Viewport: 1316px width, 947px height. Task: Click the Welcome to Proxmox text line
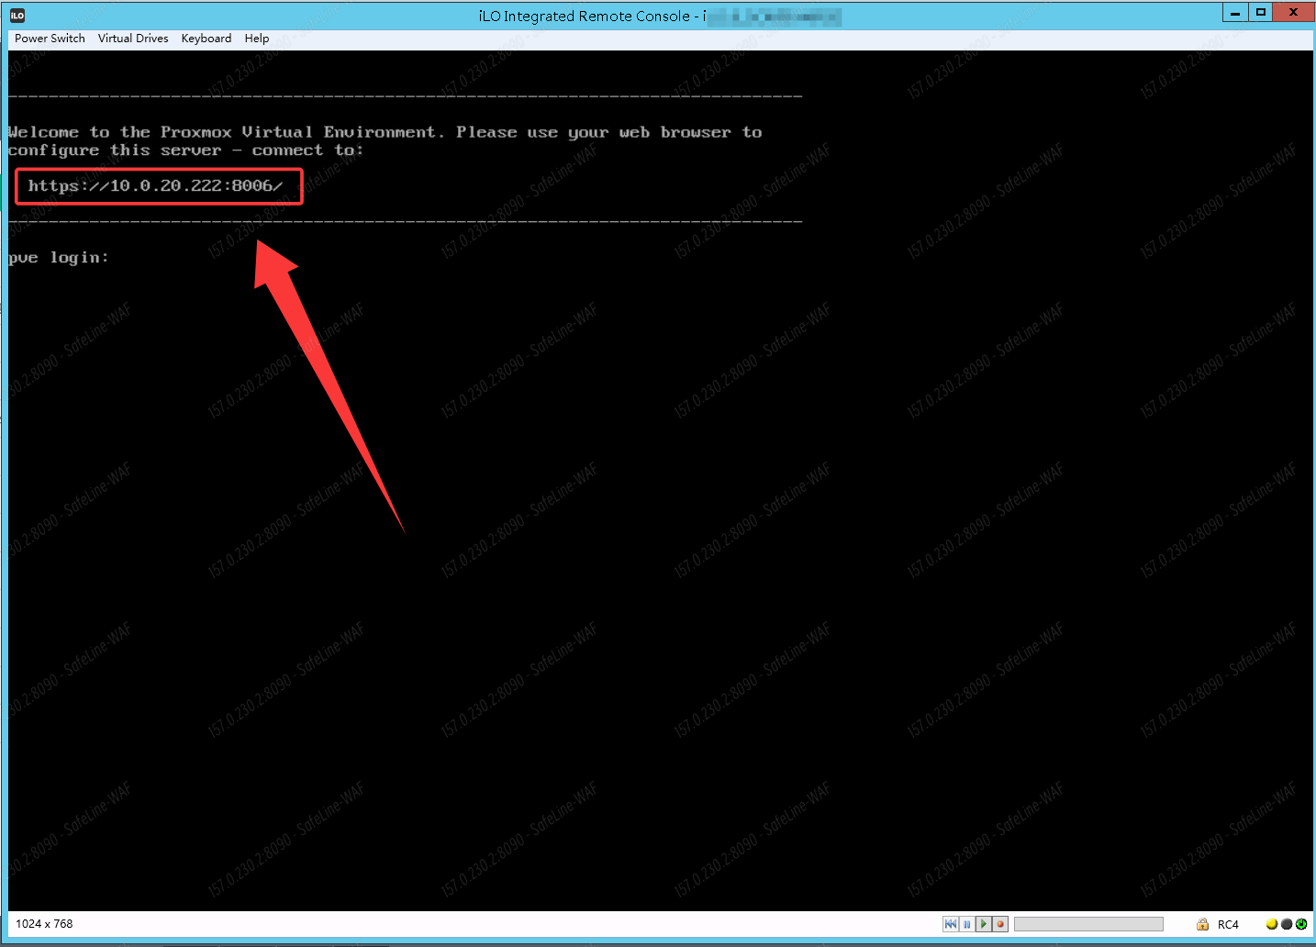pyautogui.click(x=385, y=132)
